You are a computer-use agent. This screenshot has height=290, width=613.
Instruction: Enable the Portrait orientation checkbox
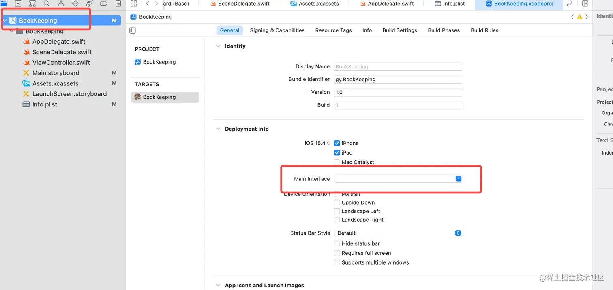pyautogui.click(x=337, y=194)
